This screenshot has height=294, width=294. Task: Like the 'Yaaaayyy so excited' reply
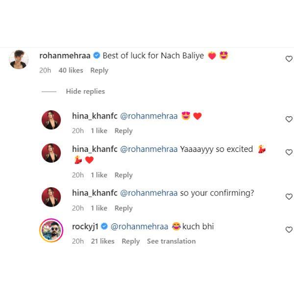(289, 152)
